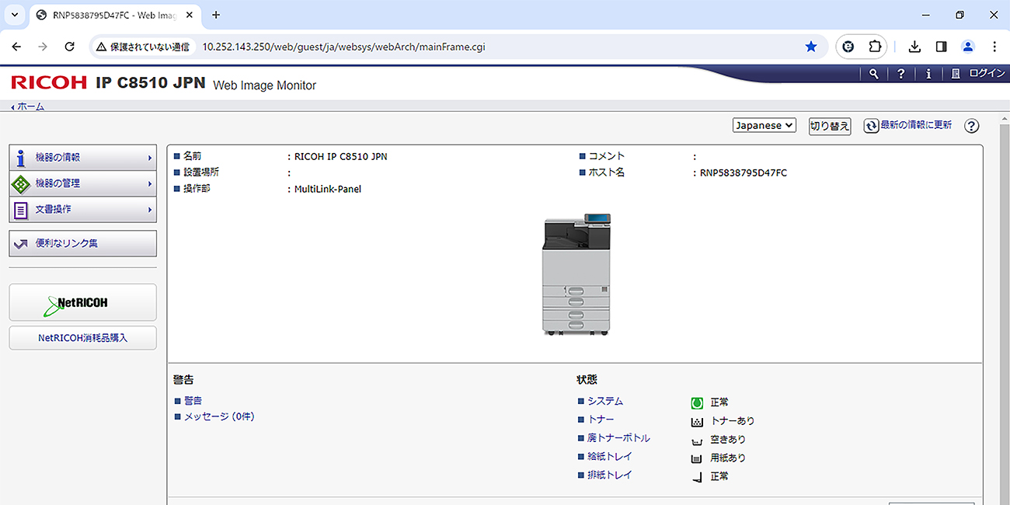This screenshot has width=1010, height=505.
Task: Click the ログイン door icon in the header
Action: tap(956, 73)
